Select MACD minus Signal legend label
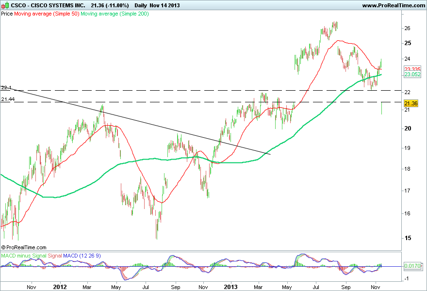The height and width of the screenshot is (291, 427). click(x=24, y=256)
